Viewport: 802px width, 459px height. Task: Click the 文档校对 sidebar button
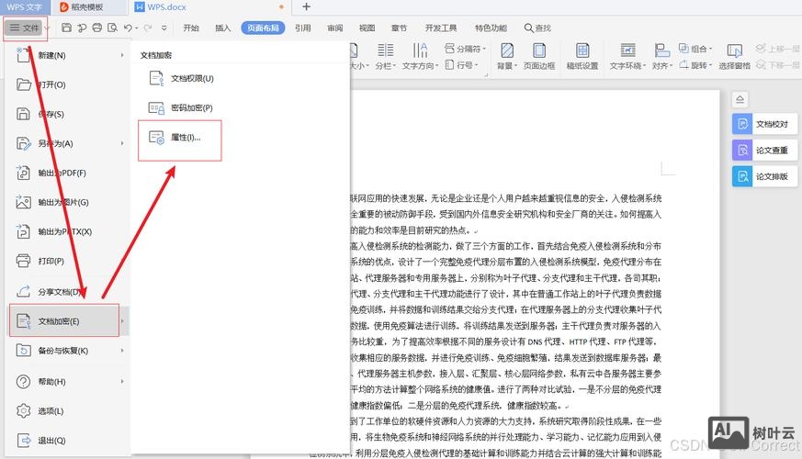[x=762, y=124]
